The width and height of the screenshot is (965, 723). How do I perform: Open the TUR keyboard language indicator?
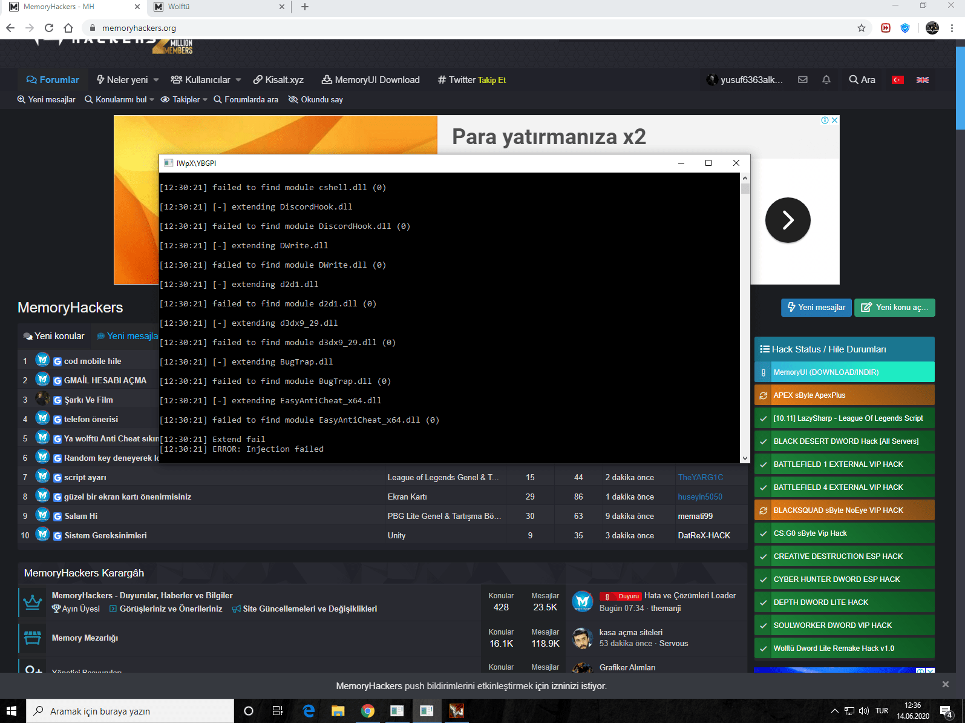[882, 711]
